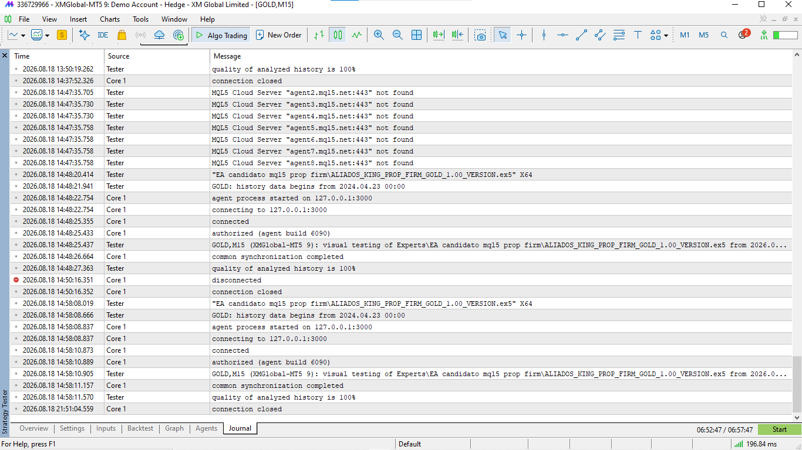The width and height of the screenshot is (802, 450).
Task: Switch to the Inputs tab
Action: coord(106,428)
